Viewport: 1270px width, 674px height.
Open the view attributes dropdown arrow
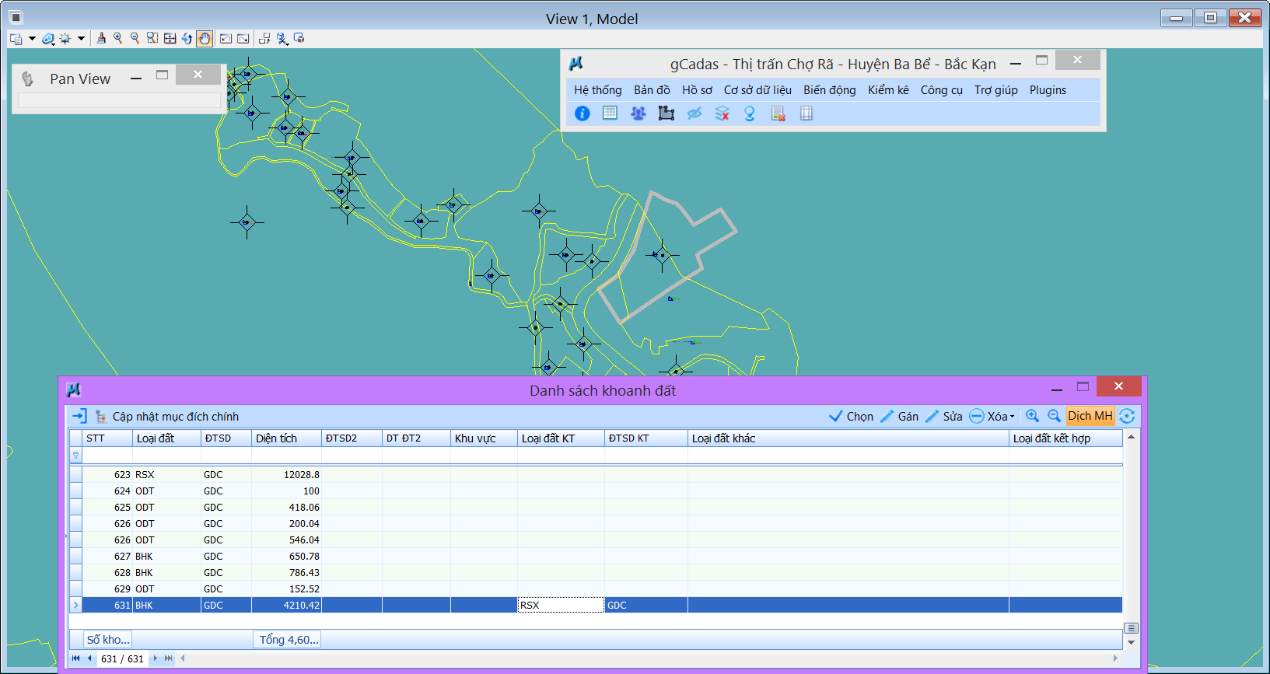[x=32, y=38]
